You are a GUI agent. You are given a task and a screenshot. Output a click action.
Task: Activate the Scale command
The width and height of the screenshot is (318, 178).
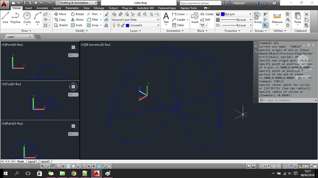click(77, 25)
